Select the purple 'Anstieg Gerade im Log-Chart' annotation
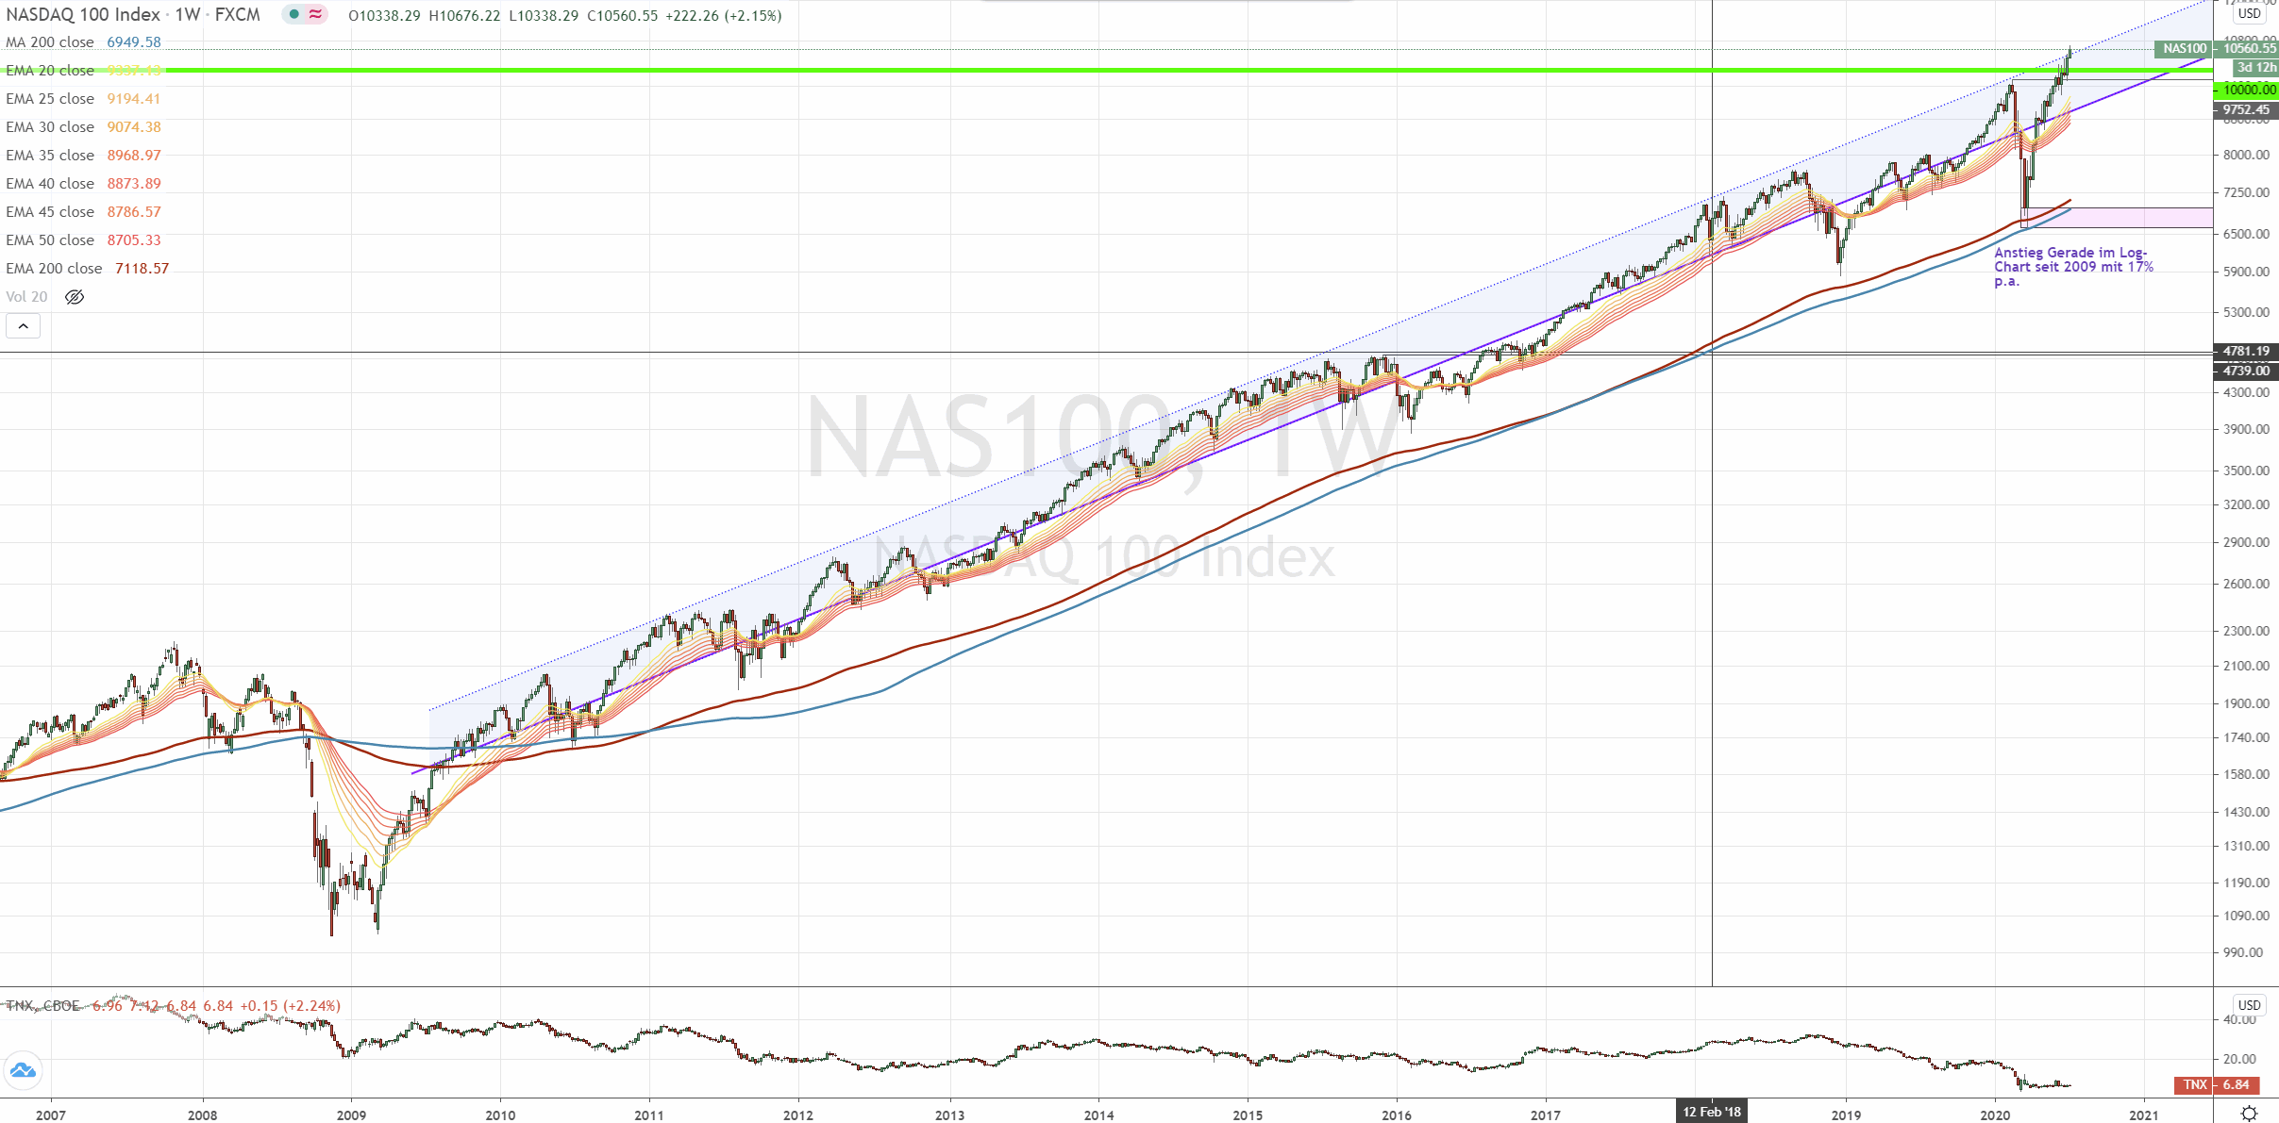This screenshot has width=2279, height=1123. pos(2073,267)
